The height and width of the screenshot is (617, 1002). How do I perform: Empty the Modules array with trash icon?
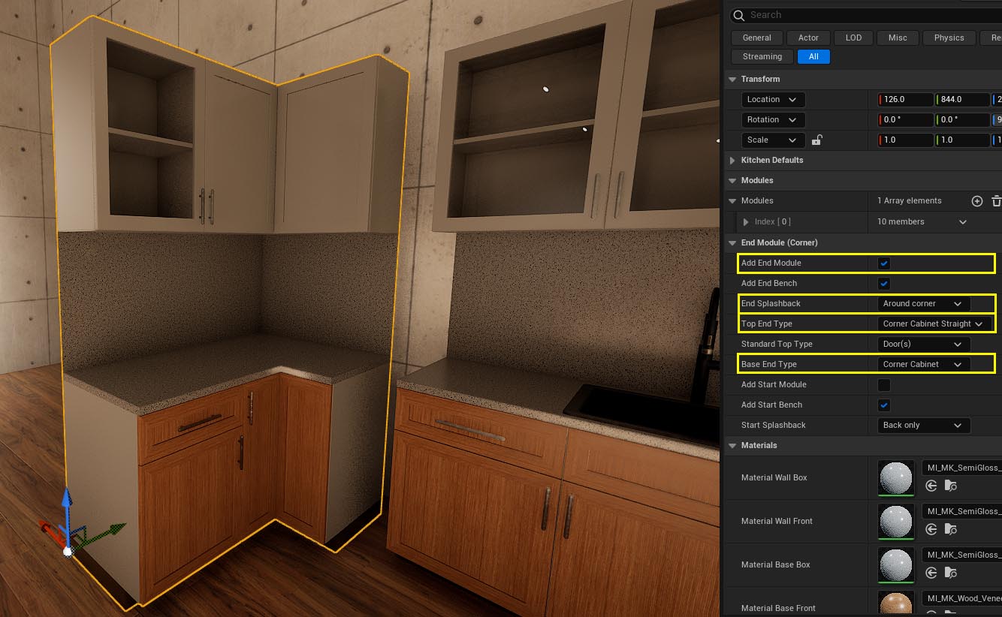click(996, 200)
